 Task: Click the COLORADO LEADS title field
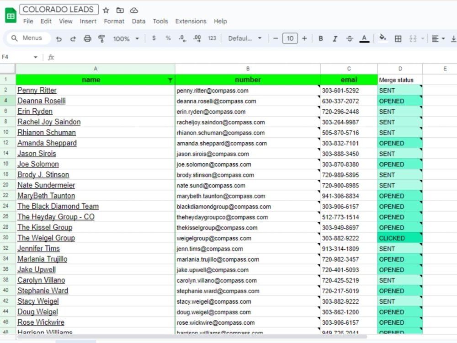point(59,9)
